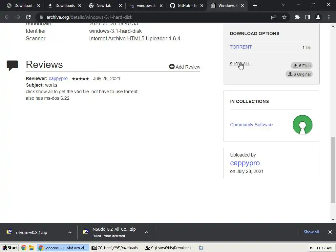
Task: Go forward to the next page
Action: point(18,17)
